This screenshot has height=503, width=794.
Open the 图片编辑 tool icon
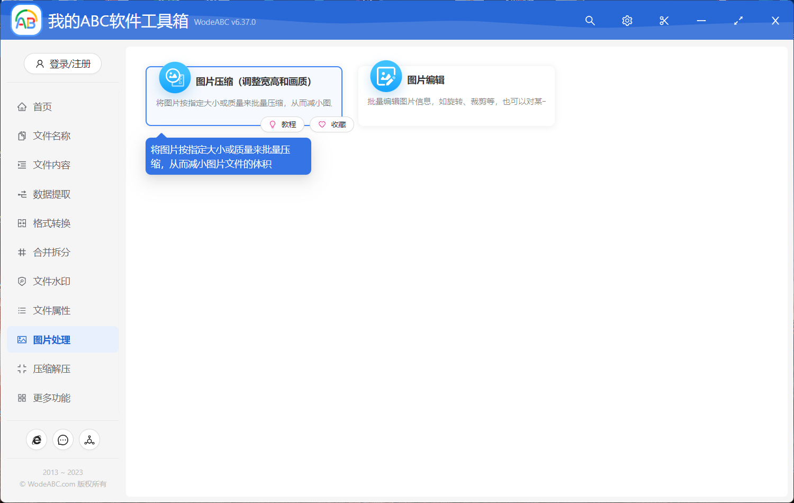click(x=386, y=76)
